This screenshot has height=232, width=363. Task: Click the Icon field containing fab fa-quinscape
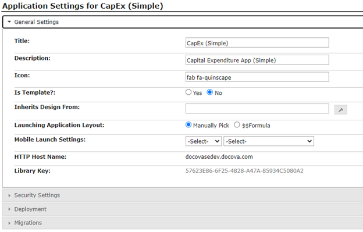(x=257, y=77)
